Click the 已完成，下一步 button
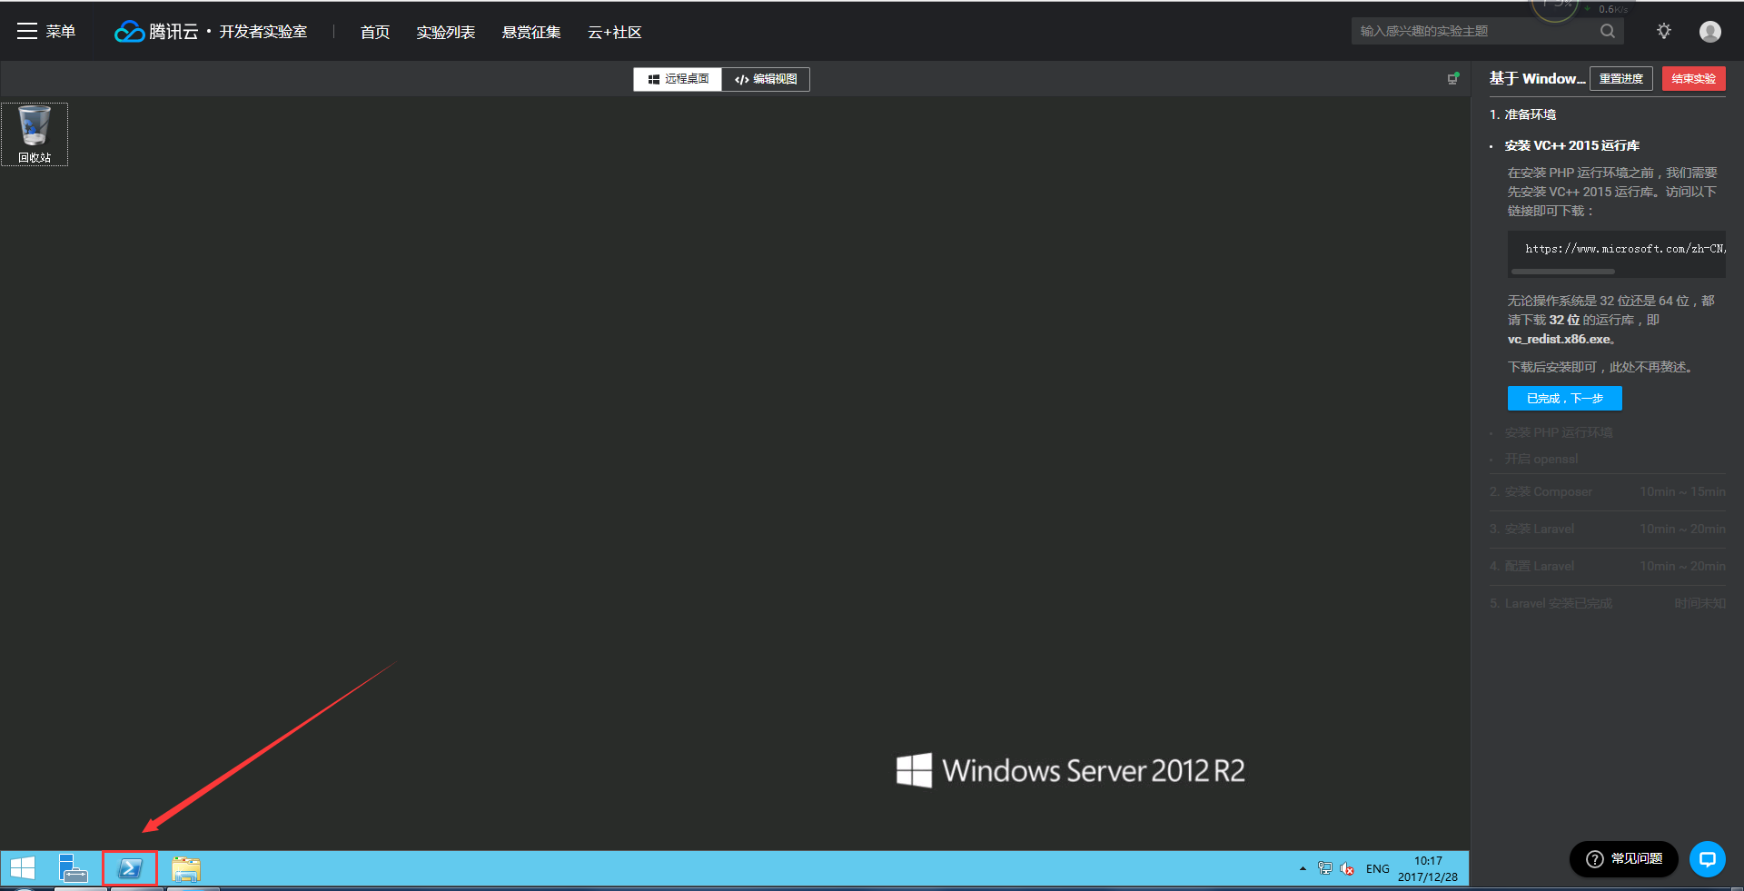 tap(1565, 399)
